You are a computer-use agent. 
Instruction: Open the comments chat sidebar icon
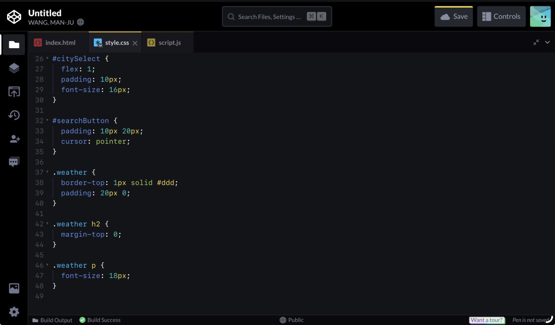tap(14, 162)
